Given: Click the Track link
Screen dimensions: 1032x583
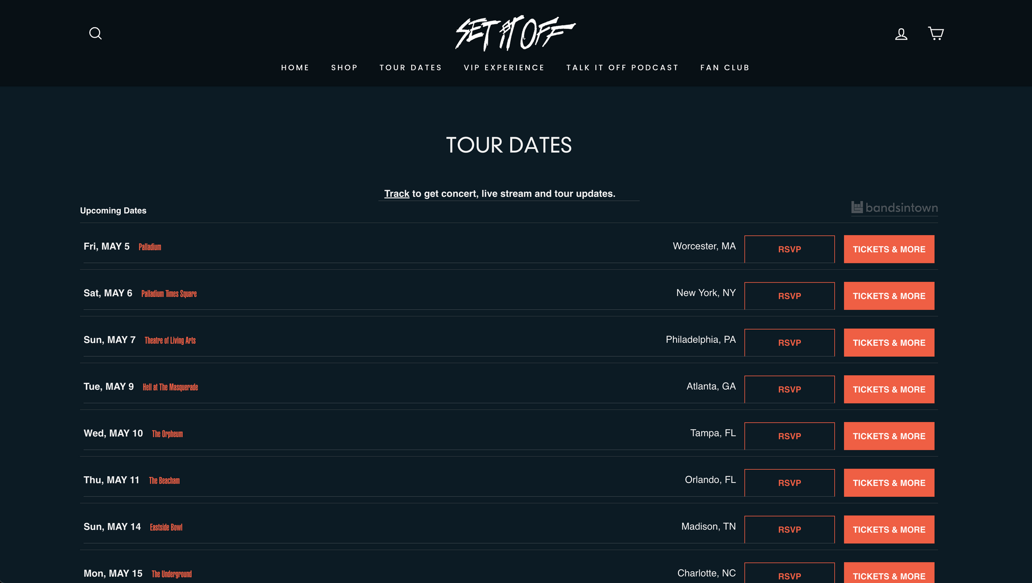Looking at the screenshot, I should pyautogui.click(x=396, y=194).
